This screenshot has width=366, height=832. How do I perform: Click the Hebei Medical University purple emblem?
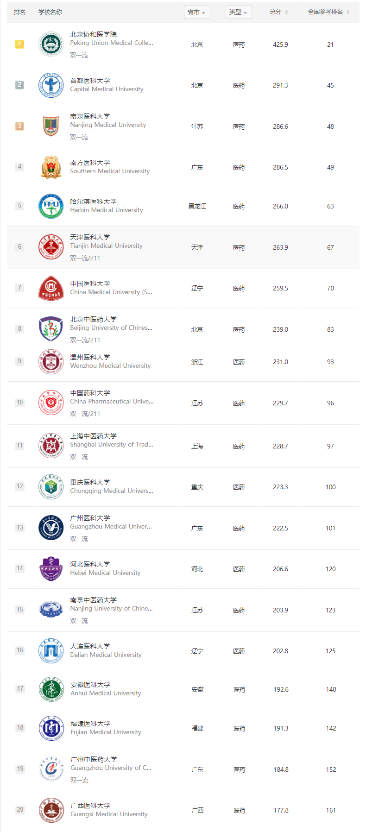pos(51,569)
